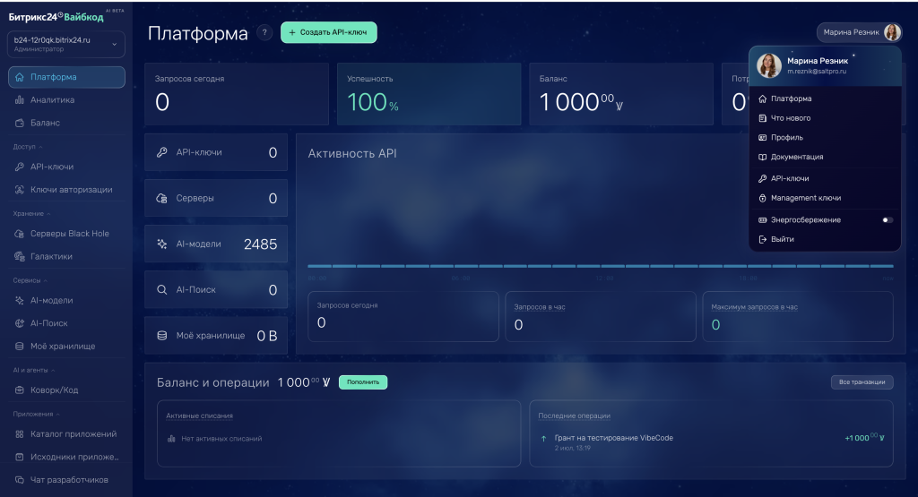Open Analytics via the bar chart icon

coord(20,100)
